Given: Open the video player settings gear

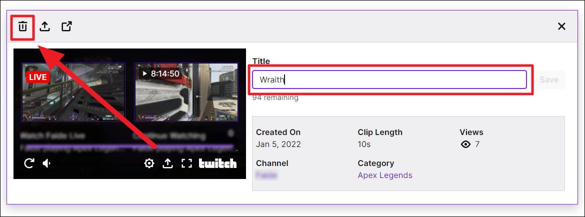Looking at the screenshot, I should point(149,163).
